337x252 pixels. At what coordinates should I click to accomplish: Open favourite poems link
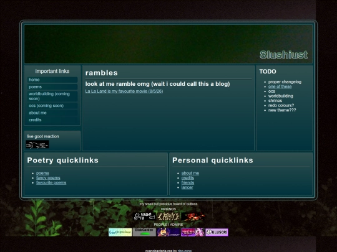[x=51, y=182]
